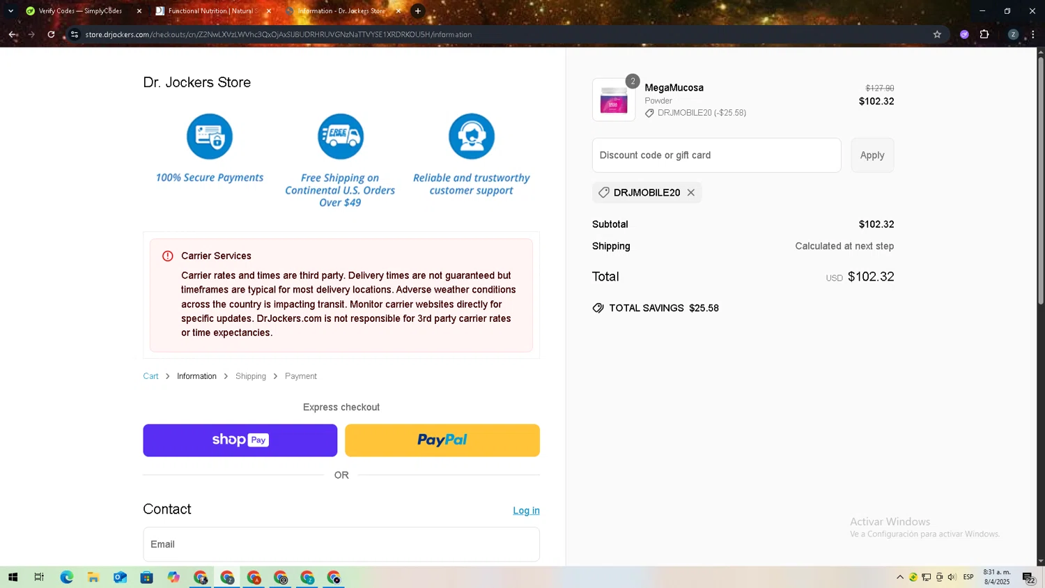1045x588 pixels.
Task: Click the Information breadcrumb step
Action: 196,376
